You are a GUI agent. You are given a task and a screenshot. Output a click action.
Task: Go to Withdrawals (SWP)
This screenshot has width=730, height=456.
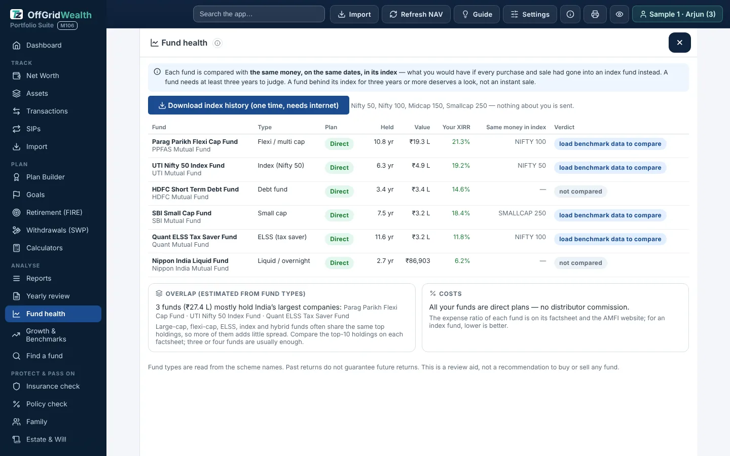(53, 230)
